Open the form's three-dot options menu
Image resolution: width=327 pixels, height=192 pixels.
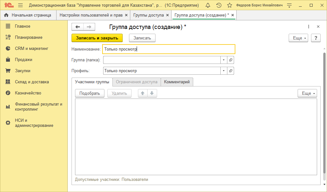308,27
